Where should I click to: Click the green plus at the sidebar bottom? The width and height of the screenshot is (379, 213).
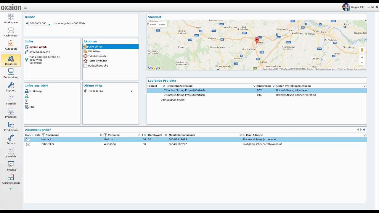tap(11, 189)
